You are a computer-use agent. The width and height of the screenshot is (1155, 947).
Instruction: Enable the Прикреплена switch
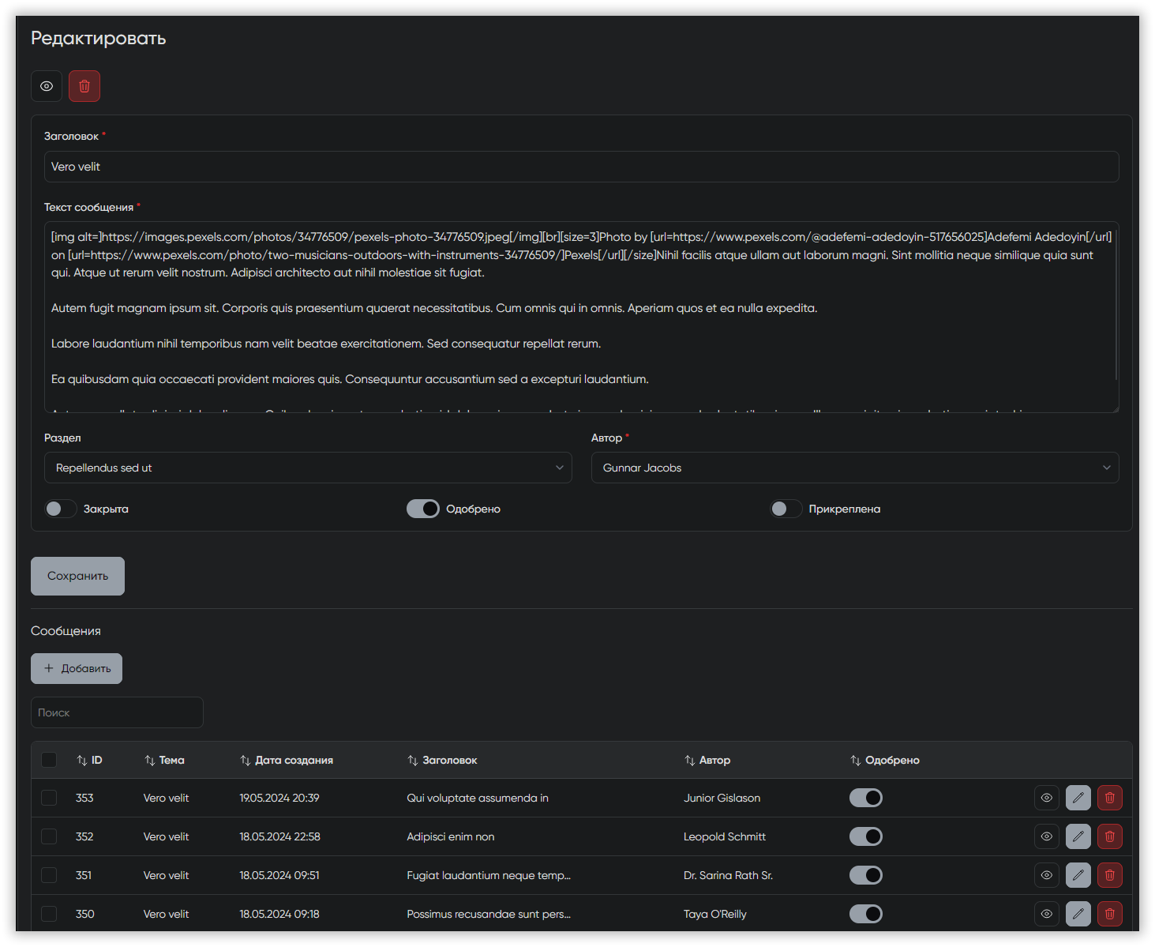(786, 509)
